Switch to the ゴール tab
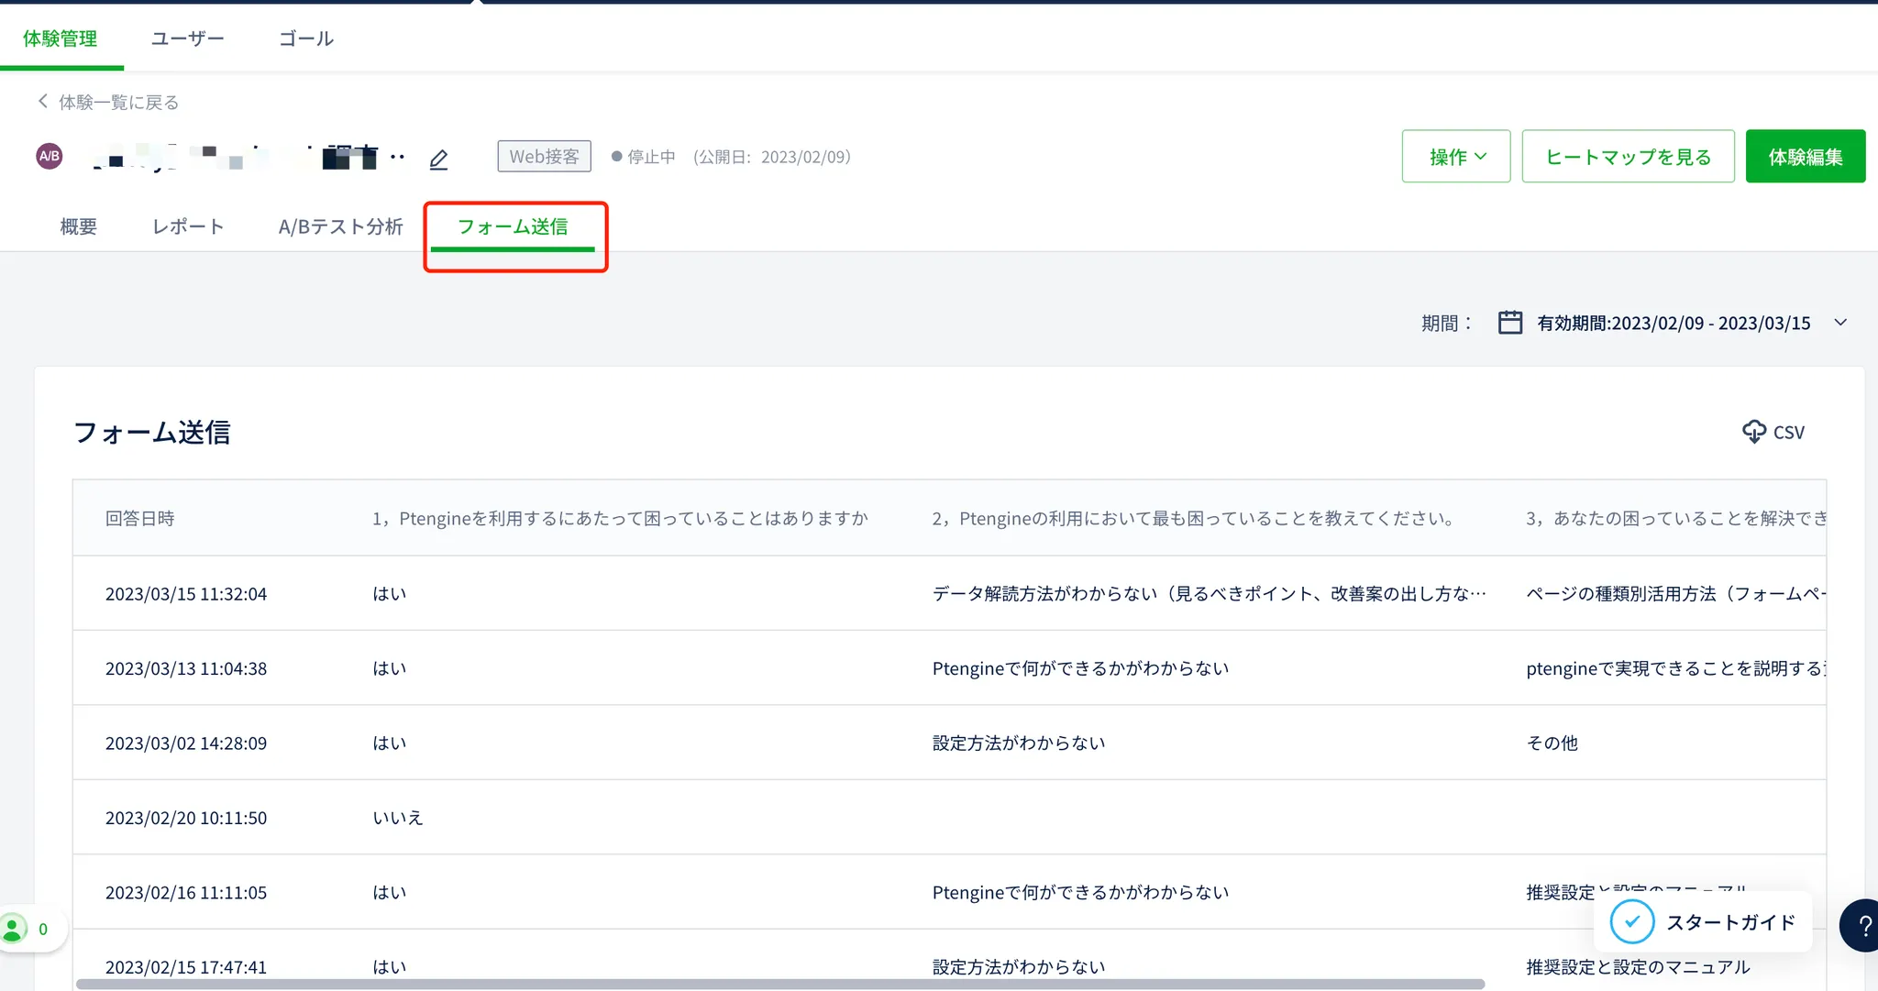Viewport: 1878px width, 991px height. (305, 39)
